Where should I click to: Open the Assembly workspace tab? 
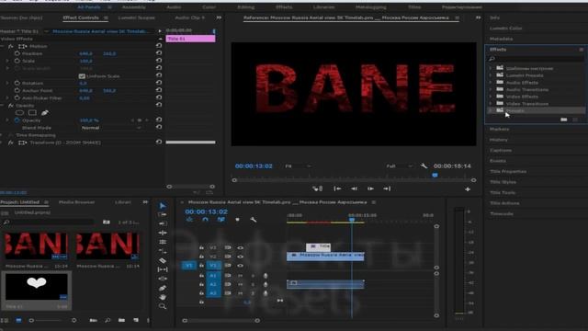(134, 7)
